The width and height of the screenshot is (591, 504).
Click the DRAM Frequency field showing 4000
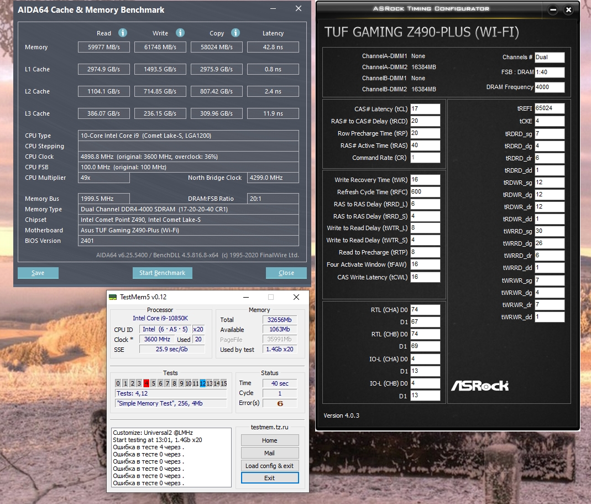[x=550, y=87]
